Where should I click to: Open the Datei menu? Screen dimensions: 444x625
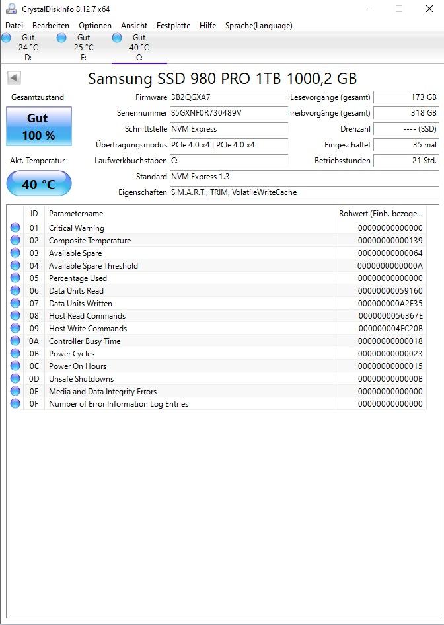[15, 26]
